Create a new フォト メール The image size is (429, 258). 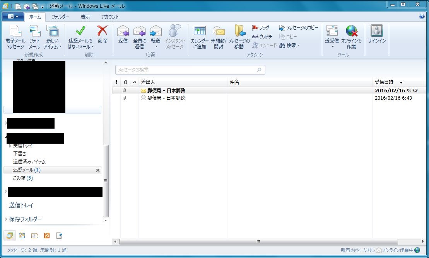(34, 37)
